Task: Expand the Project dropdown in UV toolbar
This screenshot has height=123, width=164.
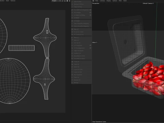Action: point(56,1)
